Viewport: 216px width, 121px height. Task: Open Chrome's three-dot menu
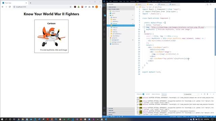(100, 7)
